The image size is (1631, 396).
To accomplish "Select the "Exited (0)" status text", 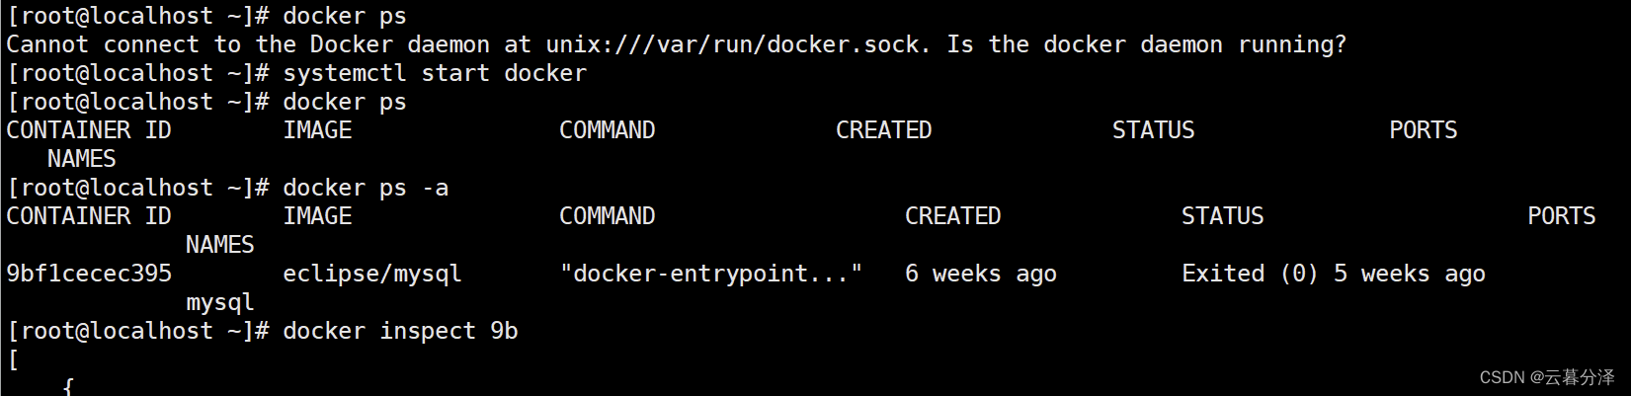I will (x=1250, y=274).
